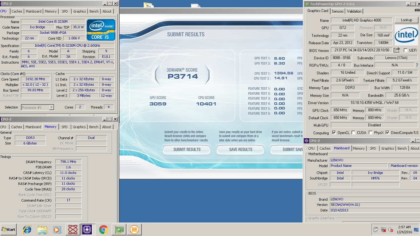The image size is (420, 236).
Task: Click the CAS# Latency value 11.0 clocks
Action: [68, 173]
